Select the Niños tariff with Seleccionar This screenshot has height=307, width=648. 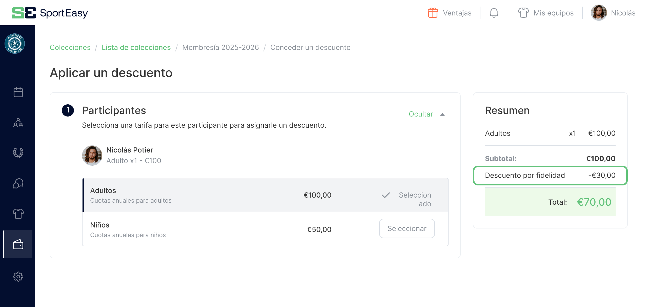pos(407,228)
